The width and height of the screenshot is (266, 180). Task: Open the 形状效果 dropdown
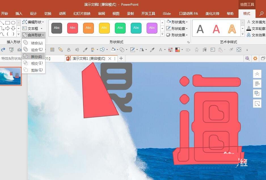tap(177, 35)
